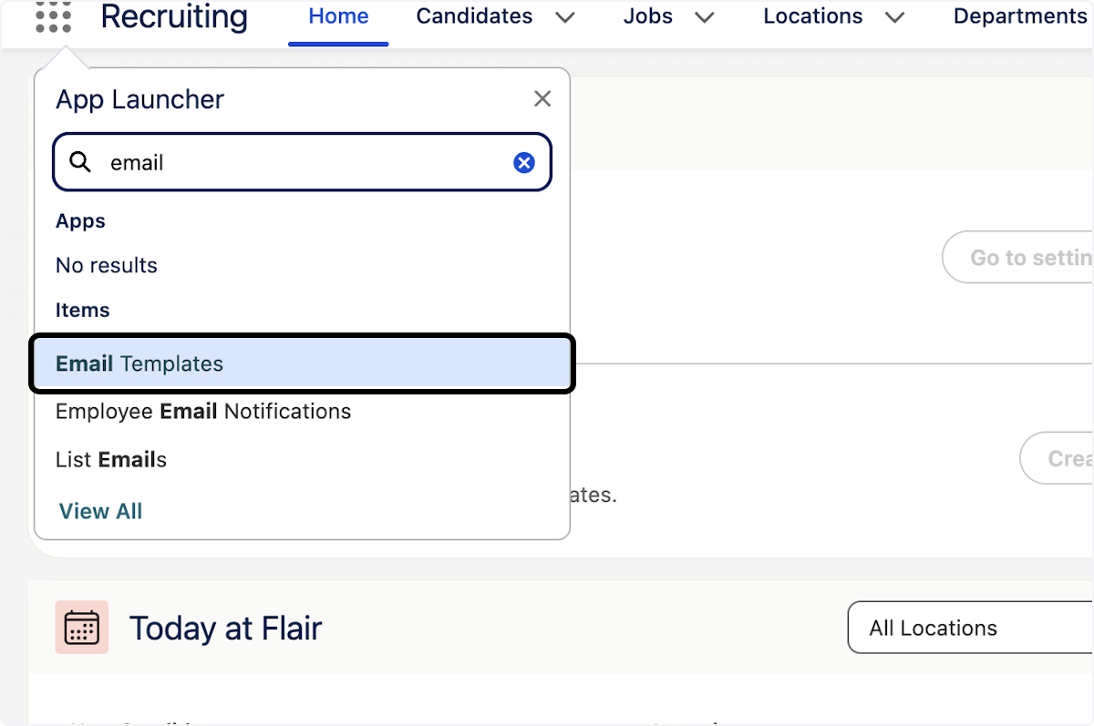Expand the Candidates tab dropdown chevron

[565, 17]
